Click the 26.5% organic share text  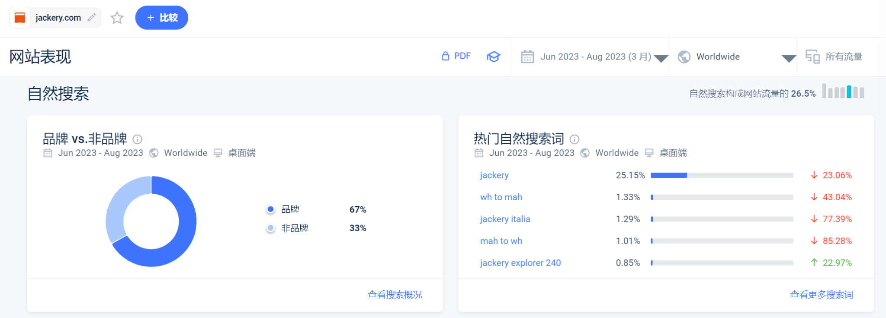coord(803,94)
